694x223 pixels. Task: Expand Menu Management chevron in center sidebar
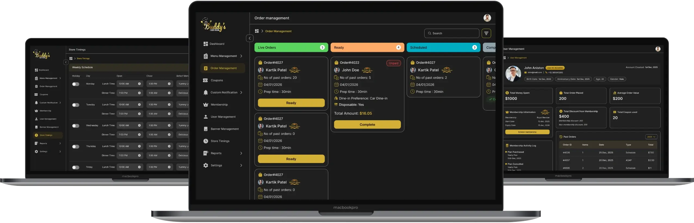coord(241,56)
